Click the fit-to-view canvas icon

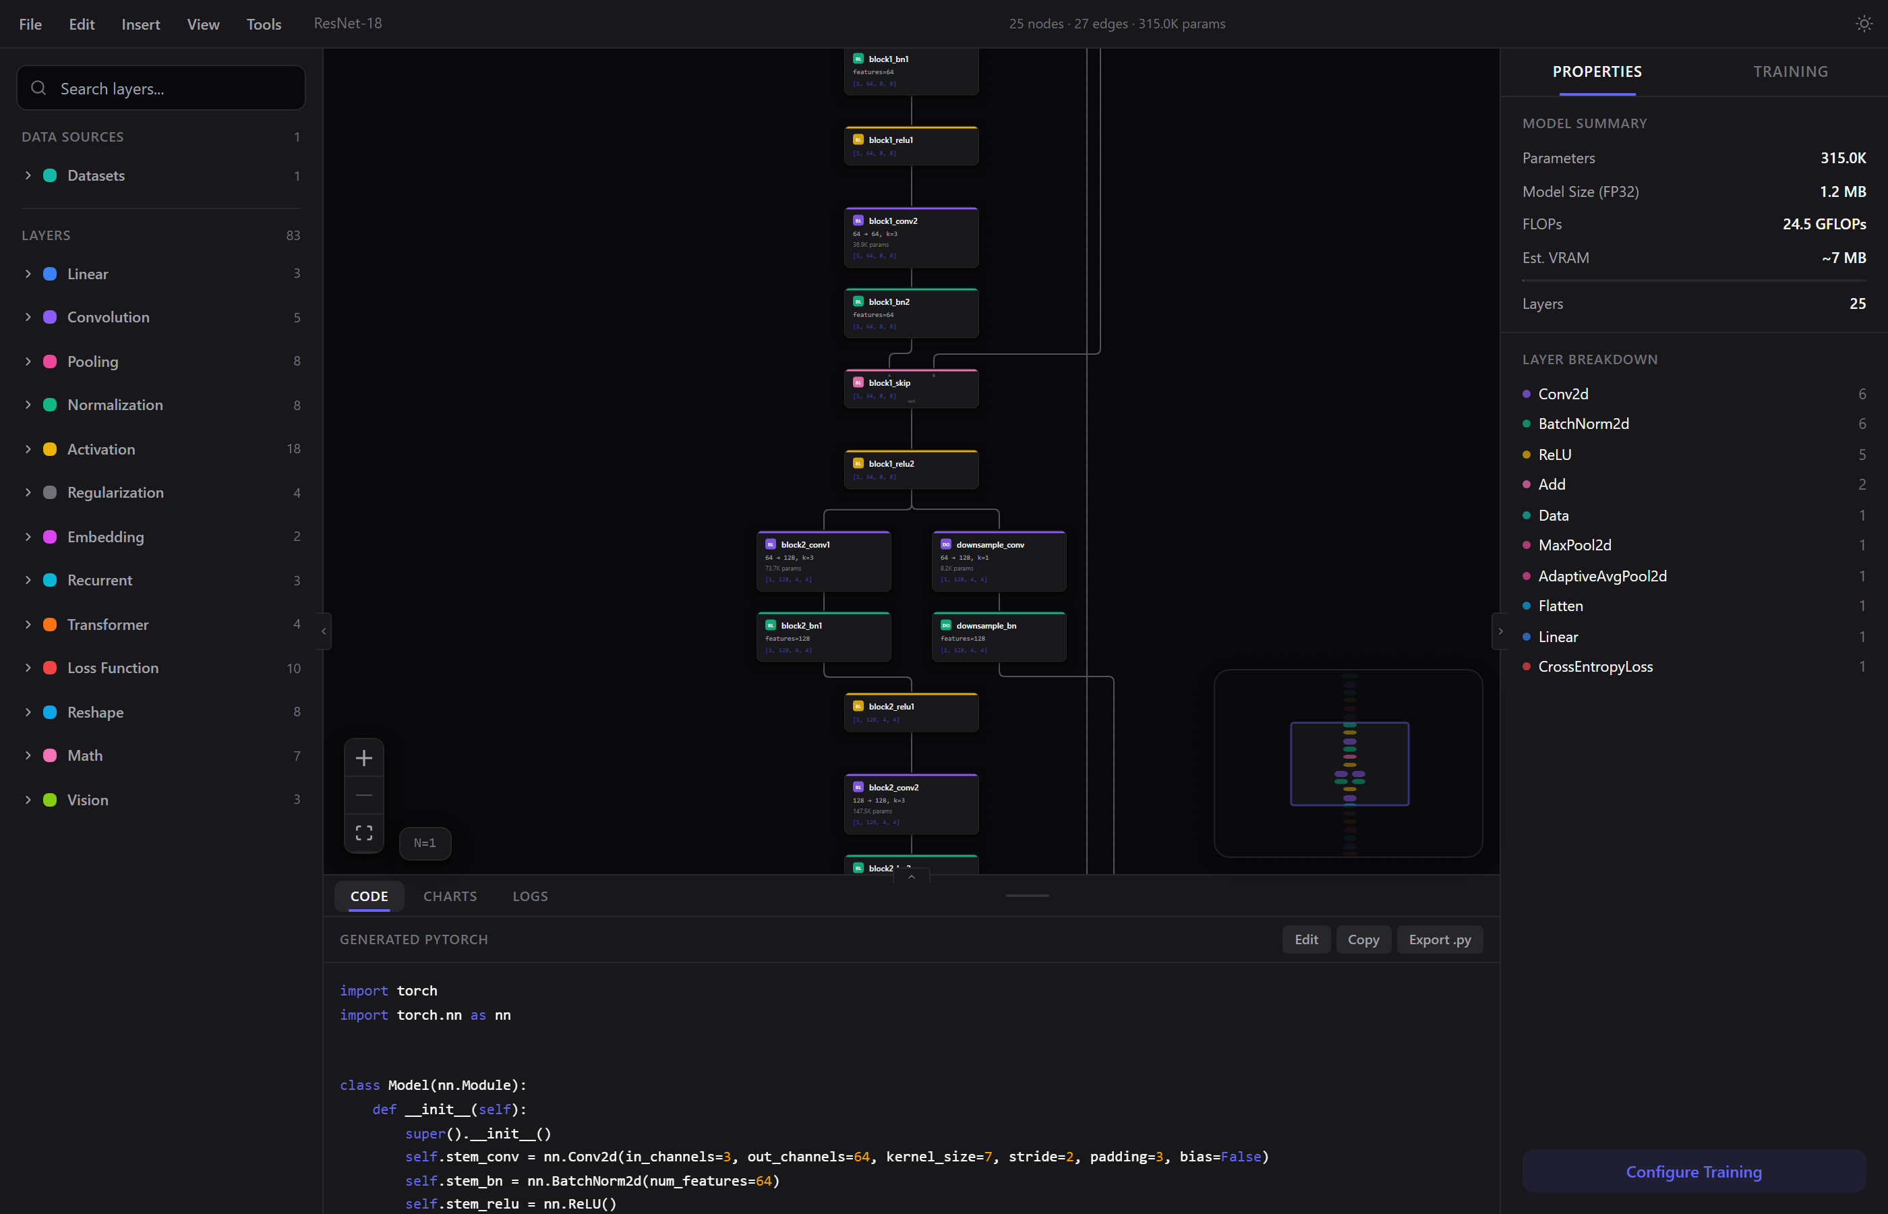pos(363,832)
